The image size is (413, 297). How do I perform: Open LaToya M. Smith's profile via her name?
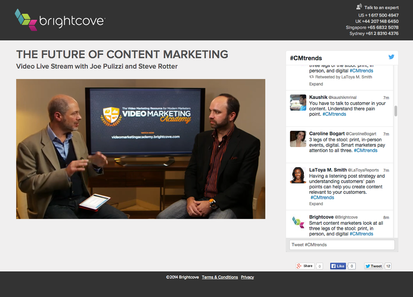(x=328, y=170)
